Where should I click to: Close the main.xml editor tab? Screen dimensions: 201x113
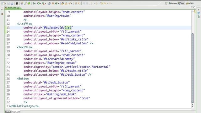tap(18, 8)
